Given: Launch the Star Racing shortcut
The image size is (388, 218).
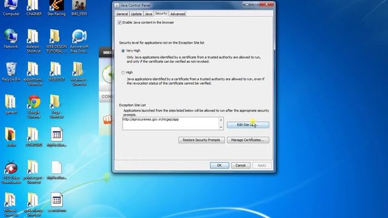Looking at the screenshot, I should (x=56, y=7).
